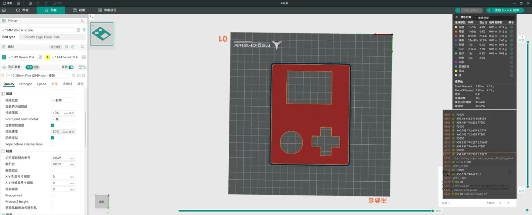The height and width of the screenshot is (215, 532).
Task: Click the layers icon at the bottom right
Action: pos(527,210)
